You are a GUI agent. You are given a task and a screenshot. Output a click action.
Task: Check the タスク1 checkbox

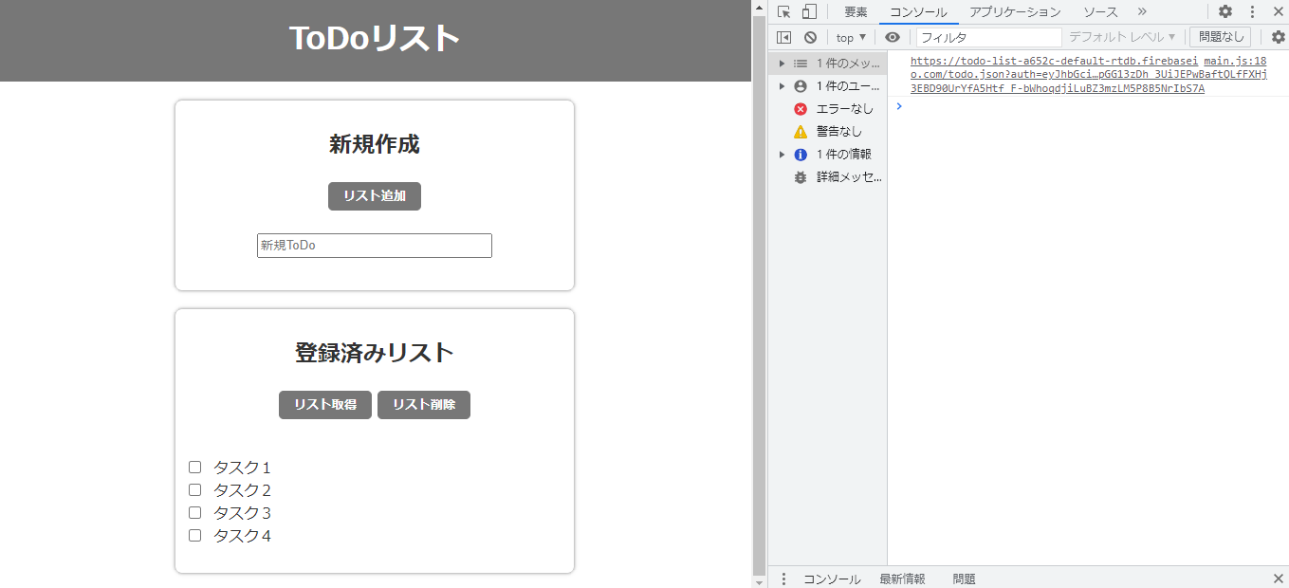(x=194, y=467)
